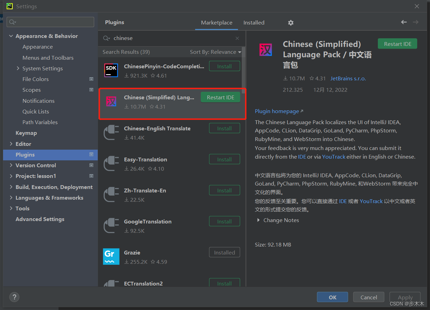Switch to the Installed tab
The height and width of the screenshot is (310, 430).
(254, 23)
